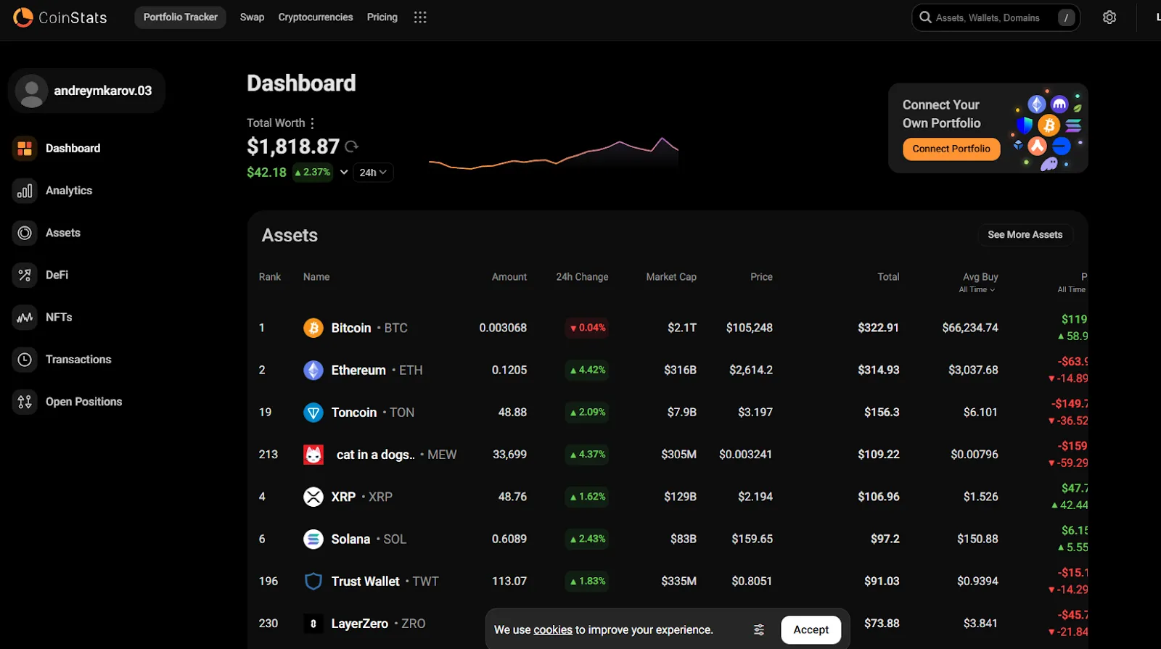The image size is (1161, 649).
Task: Click Toncoin total $156.3
Action: (x=882, y=413)
